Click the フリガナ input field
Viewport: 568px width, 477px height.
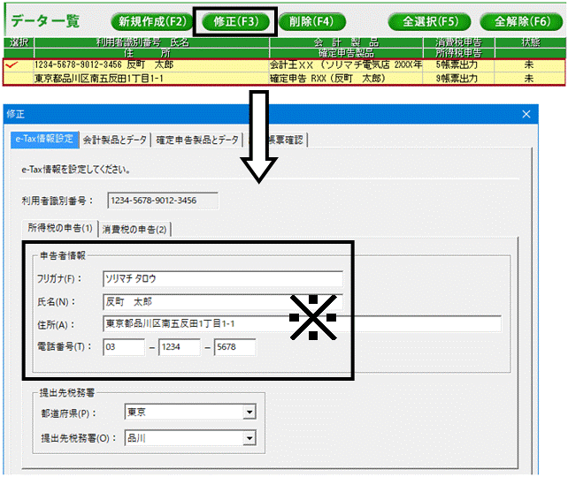223,279
